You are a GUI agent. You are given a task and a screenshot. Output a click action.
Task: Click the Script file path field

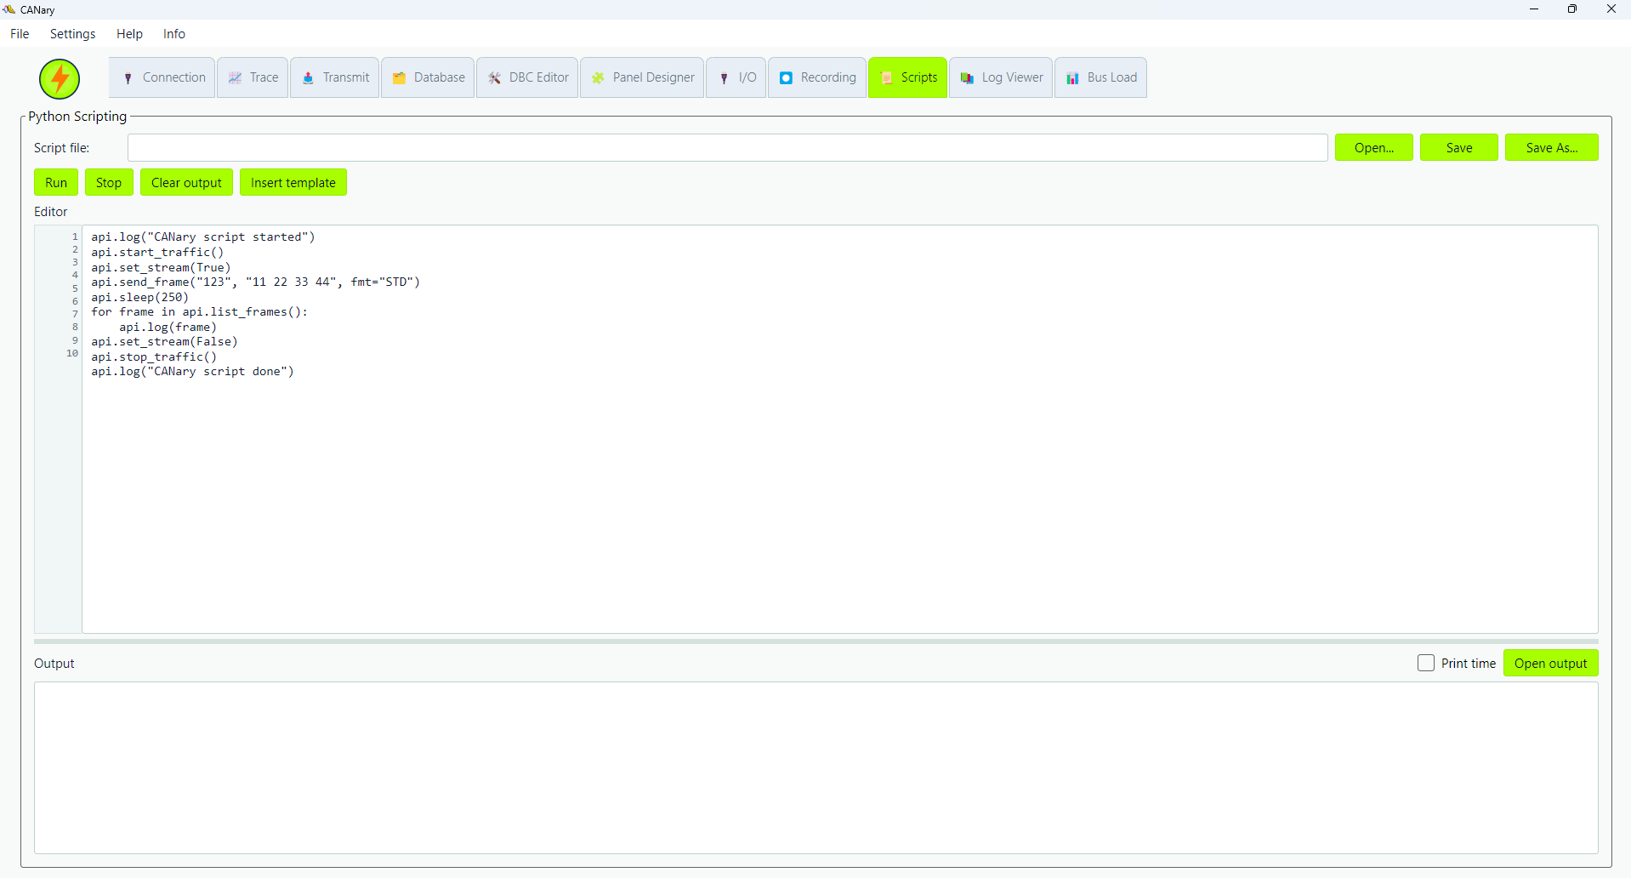pyautogui.click(x=728, y=147)
